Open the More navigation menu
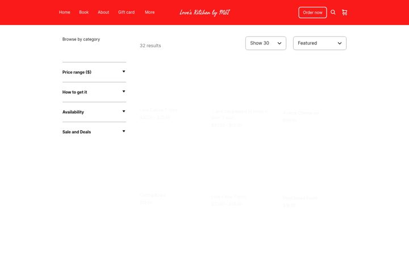This screenshot has height=256, width=409. click(150, 13)
